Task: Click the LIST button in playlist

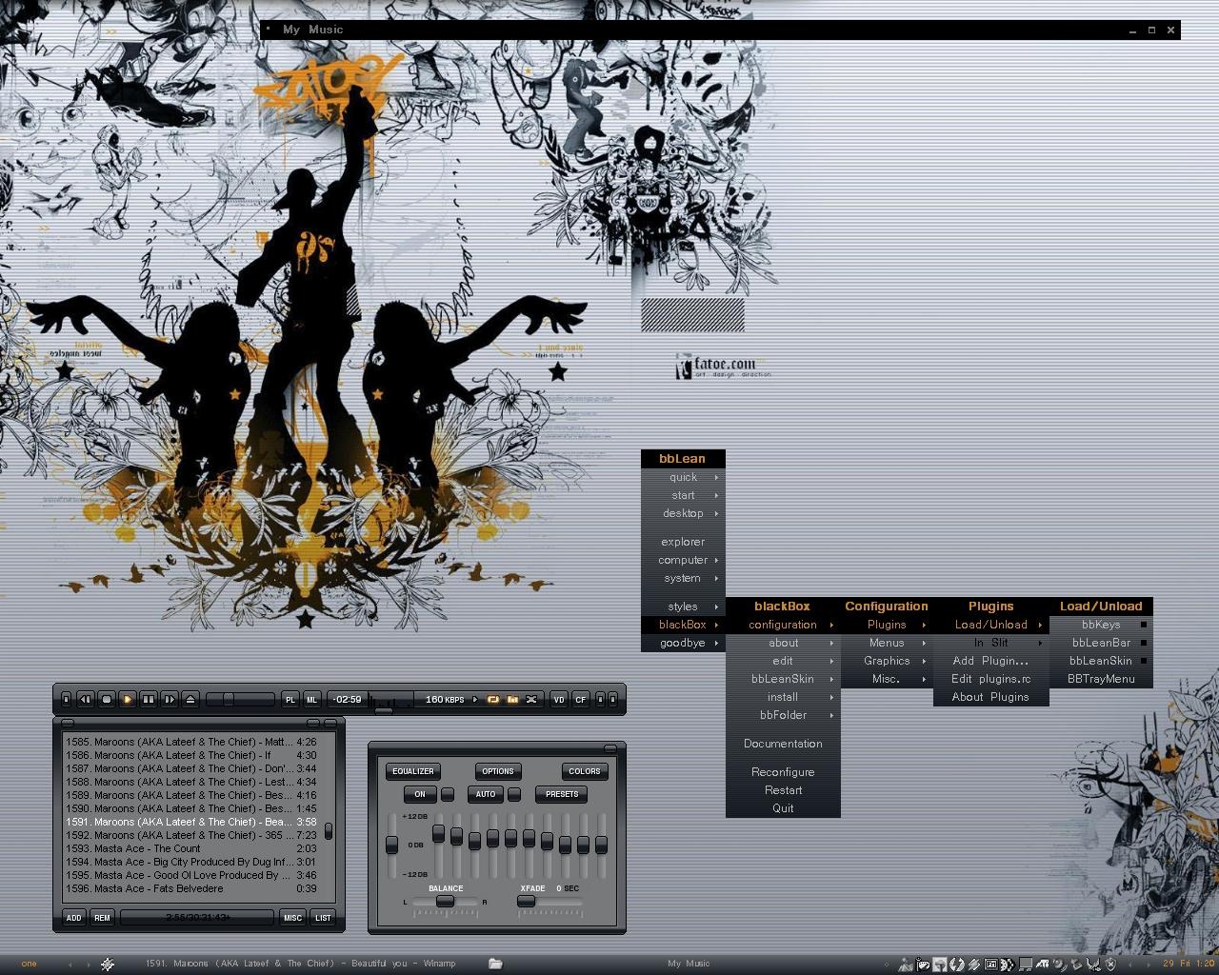Action: coord(323,918)
